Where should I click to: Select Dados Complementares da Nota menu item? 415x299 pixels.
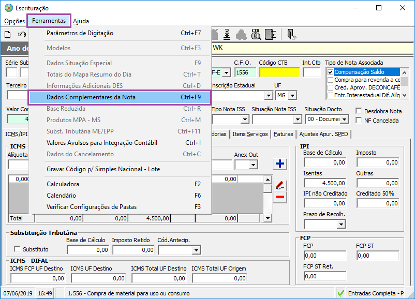click(120, 97)
